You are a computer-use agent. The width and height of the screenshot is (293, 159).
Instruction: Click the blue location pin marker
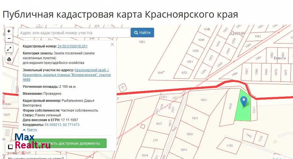pos(244,99)
